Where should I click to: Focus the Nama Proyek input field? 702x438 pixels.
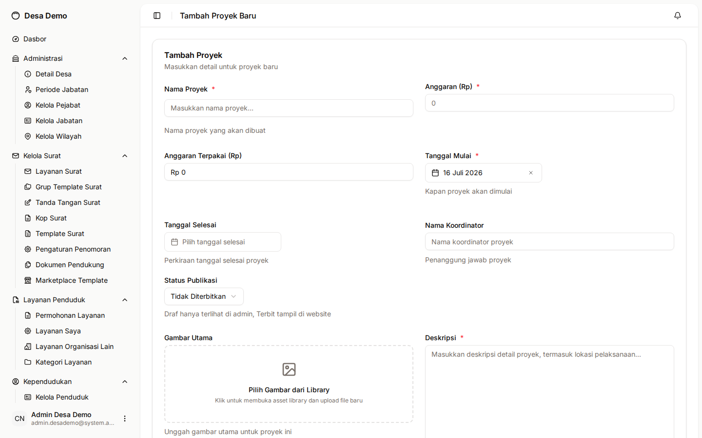[x=289, y=108]
